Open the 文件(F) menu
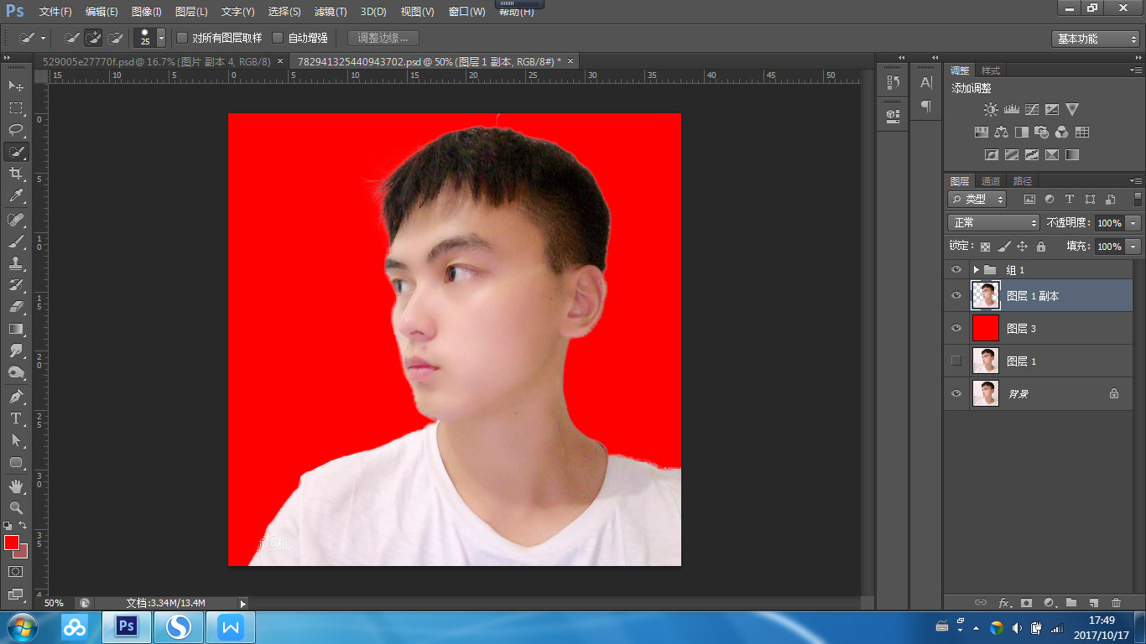The width and height of the screenshot is (1146, 644). (55, 12)
